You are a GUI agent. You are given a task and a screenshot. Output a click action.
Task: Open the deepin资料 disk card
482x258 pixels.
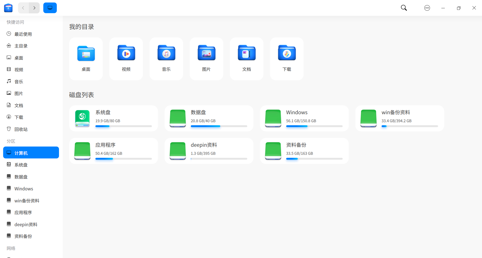[209, 151]
